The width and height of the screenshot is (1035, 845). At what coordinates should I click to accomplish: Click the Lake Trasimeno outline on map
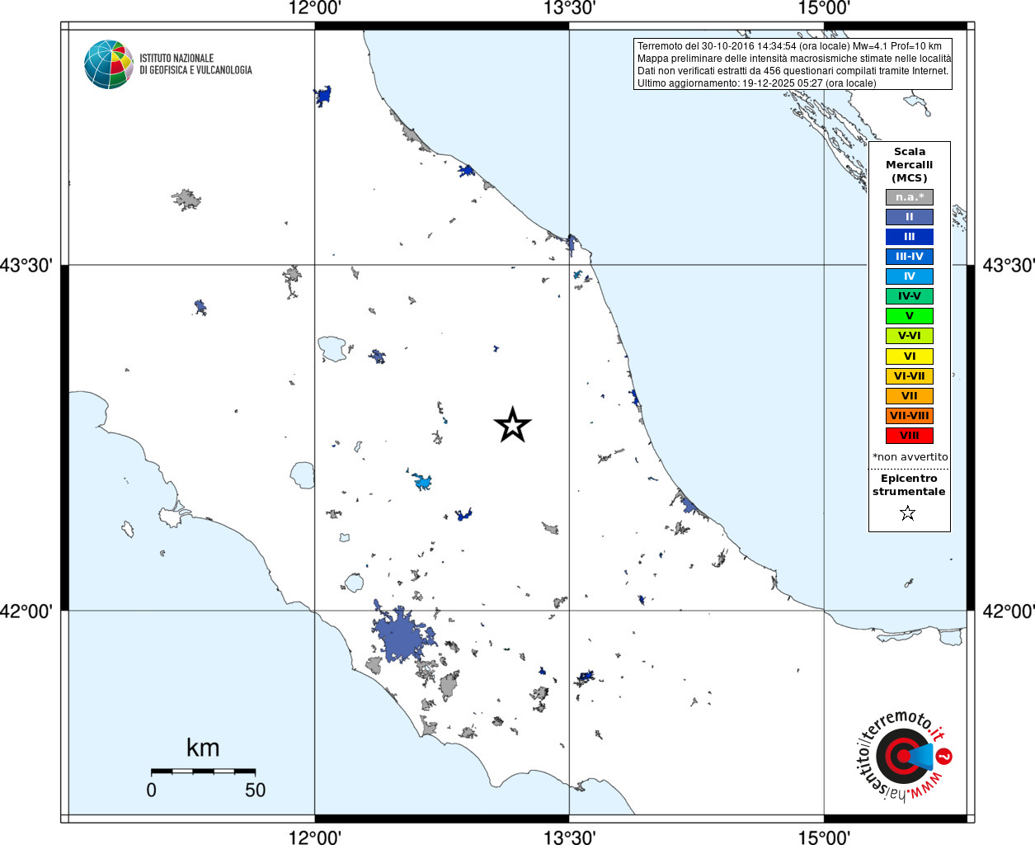(333, 348)
